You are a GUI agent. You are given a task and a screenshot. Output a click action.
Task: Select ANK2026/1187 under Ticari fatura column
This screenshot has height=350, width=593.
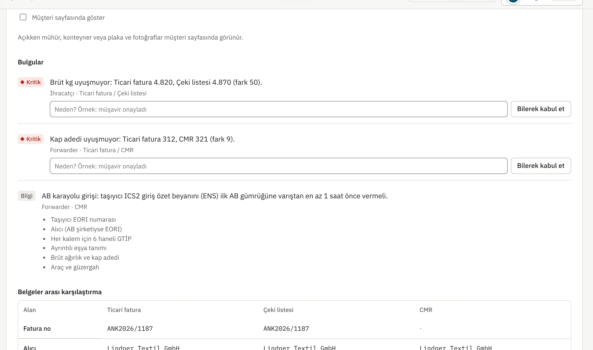[x=130, y=329]
